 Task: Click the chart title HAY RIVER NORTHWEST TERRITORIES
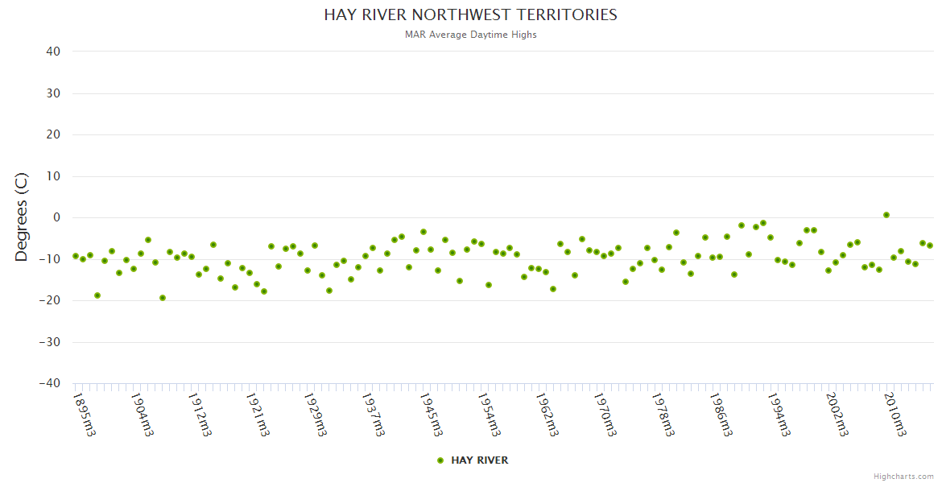[471, 15]
